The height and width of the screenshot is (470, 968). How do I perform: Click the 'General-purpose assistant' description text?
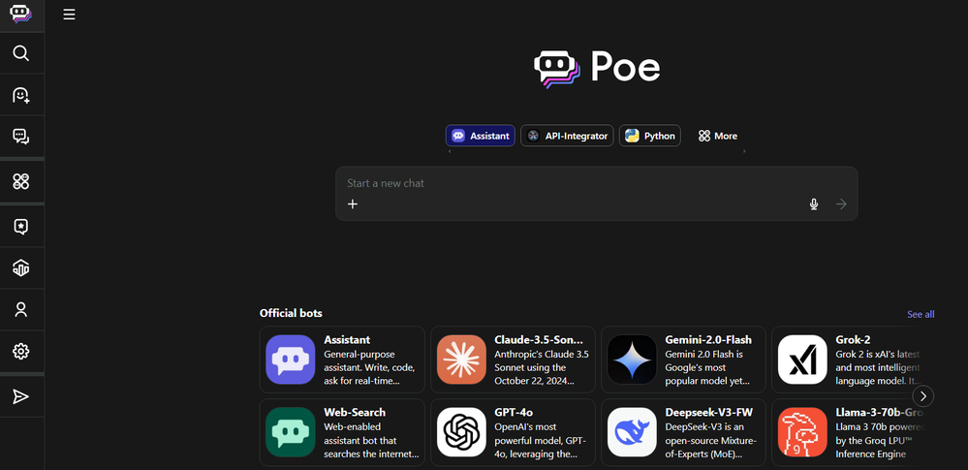[x=369, y=368]
